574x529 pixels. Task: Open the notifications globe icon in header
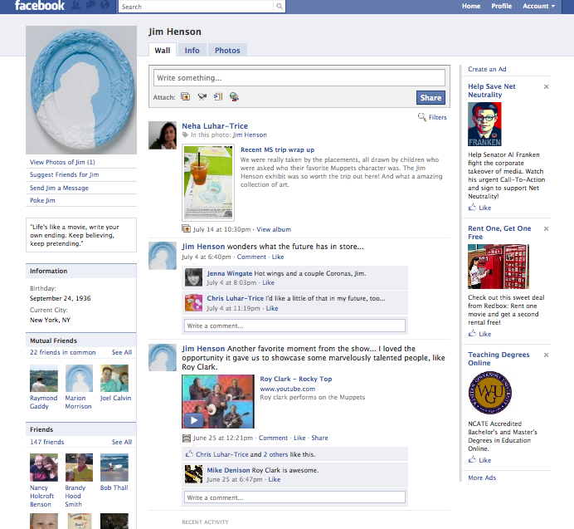pyautogui.click(x=105, y=5)
